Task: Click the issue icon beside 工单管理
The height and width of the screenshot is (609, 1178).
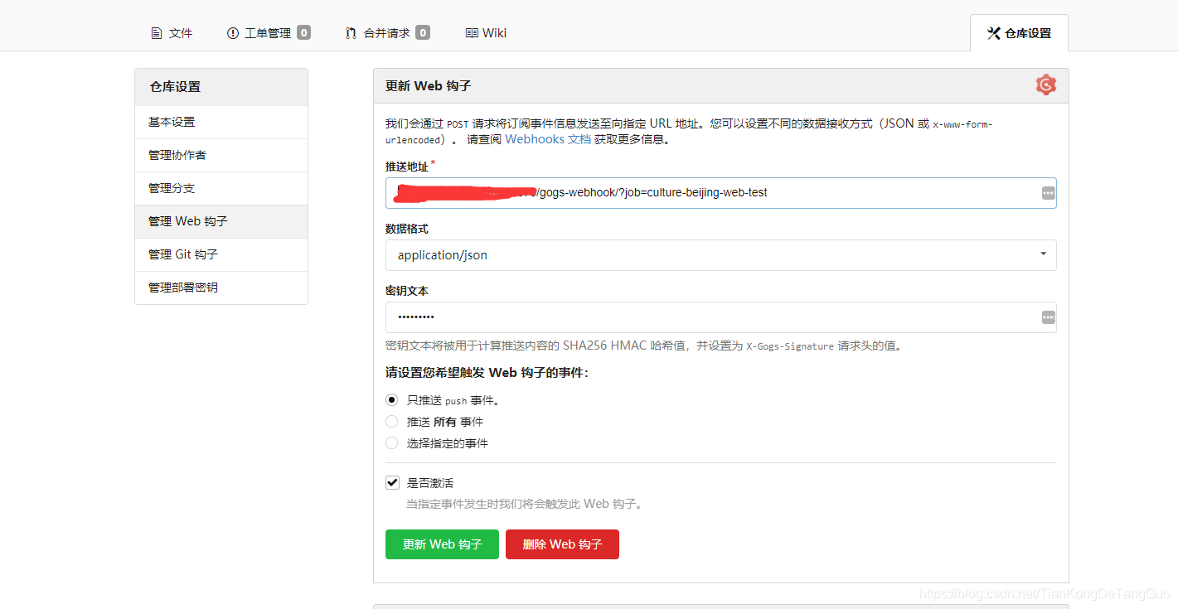Action: [x=232, y=33]
